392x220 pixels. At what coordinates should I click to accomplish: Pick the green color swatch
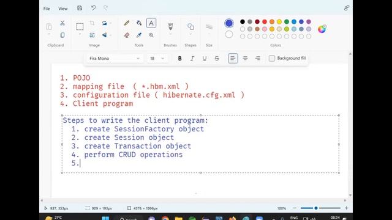pos(287,22)
